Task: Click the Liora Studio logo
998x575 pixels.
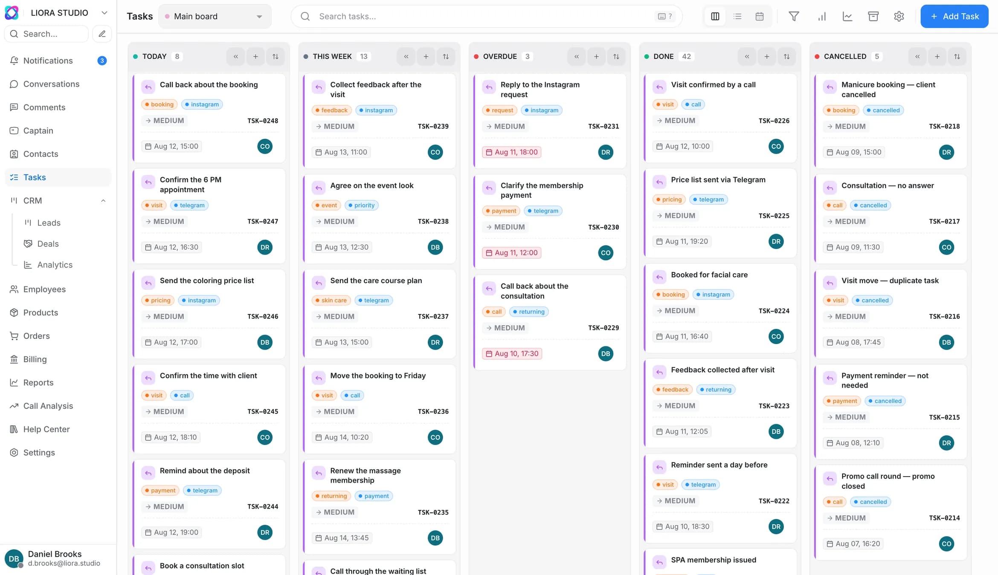Action: (12, 13)
